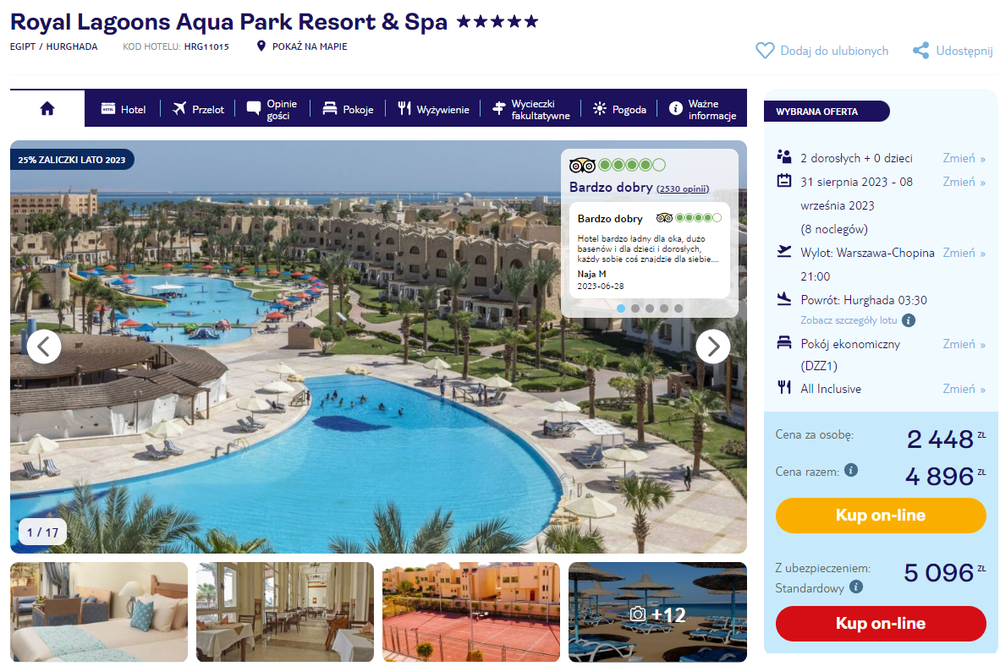Click info icon next to Zobacz szczegóły lotu
This screenshot has width=1000, height=666.
909,320
